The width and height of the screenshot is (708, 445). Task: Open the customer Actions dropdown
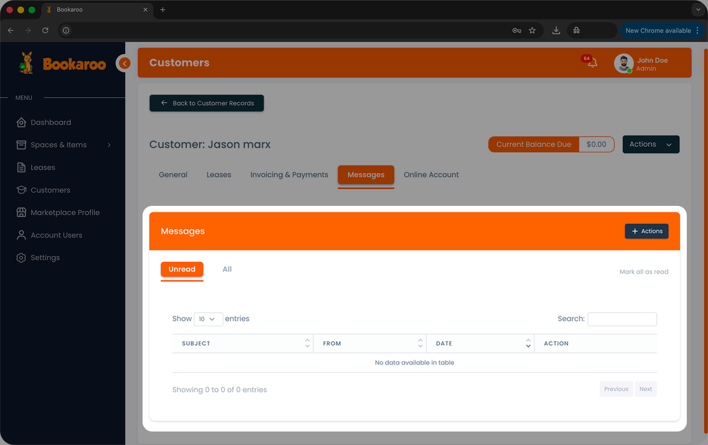pos(650,144)
